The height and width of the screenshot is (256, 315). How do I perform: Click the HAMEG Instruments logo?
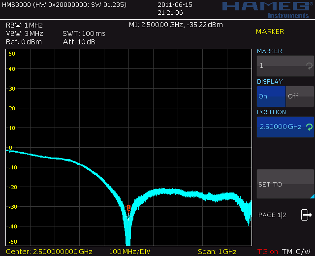click(267, 9)
